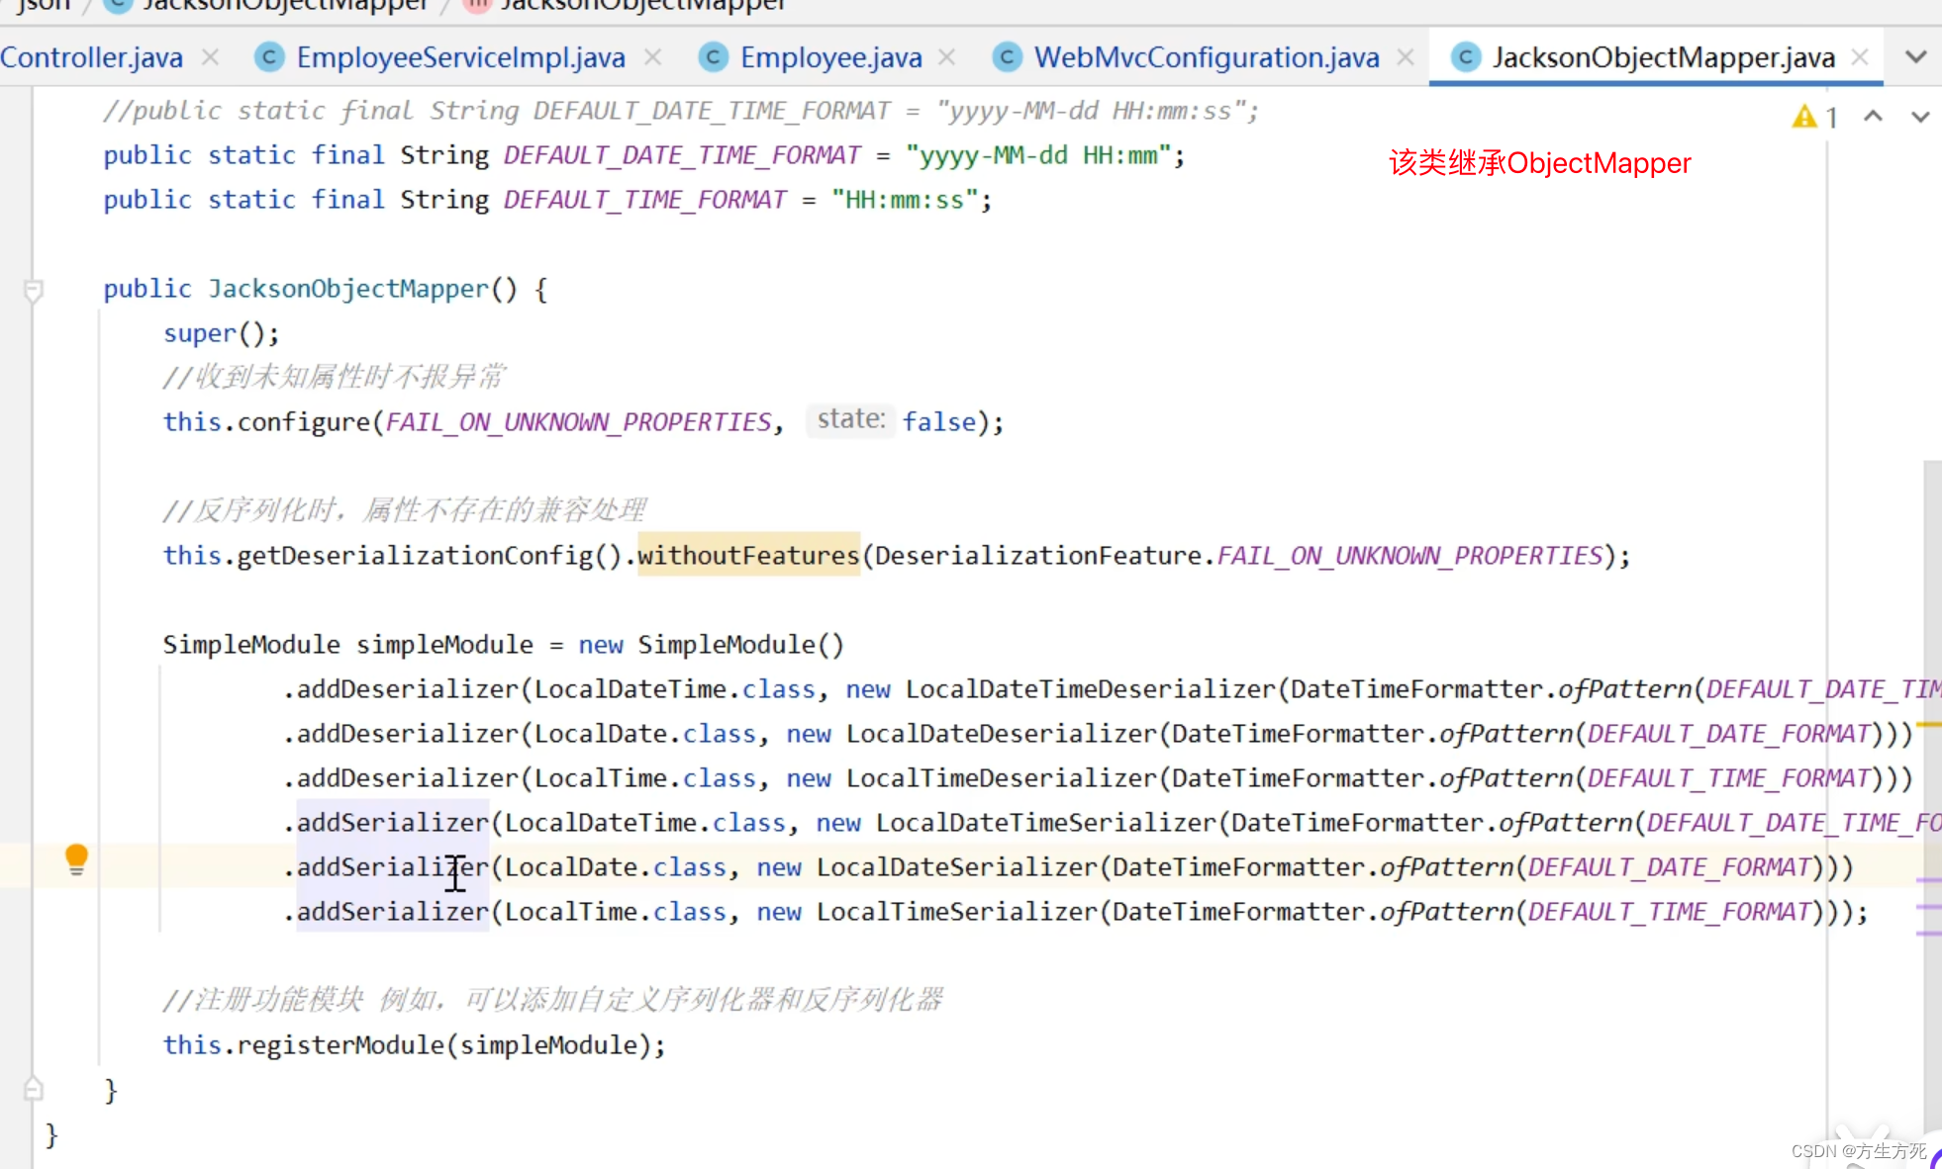Open the Employee.java tab
The height and width of the screenshot is (1169, 1942).
tap(830, 57)
